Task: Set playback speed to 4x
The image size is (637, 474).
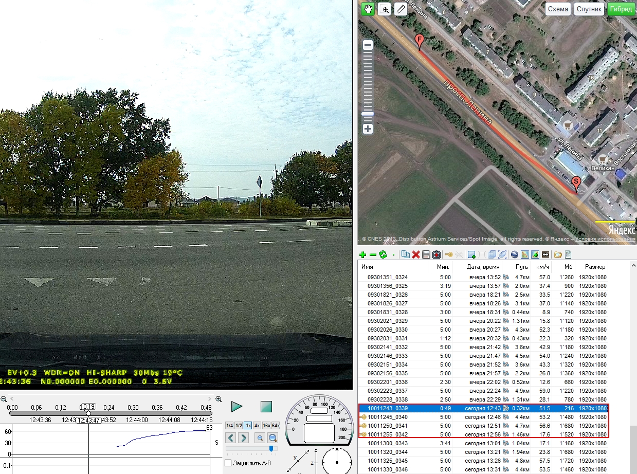Action: tap(257, 426)
